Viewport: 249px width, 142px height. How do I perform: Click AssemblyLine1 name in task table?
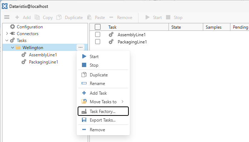click(x=132, y=34)
